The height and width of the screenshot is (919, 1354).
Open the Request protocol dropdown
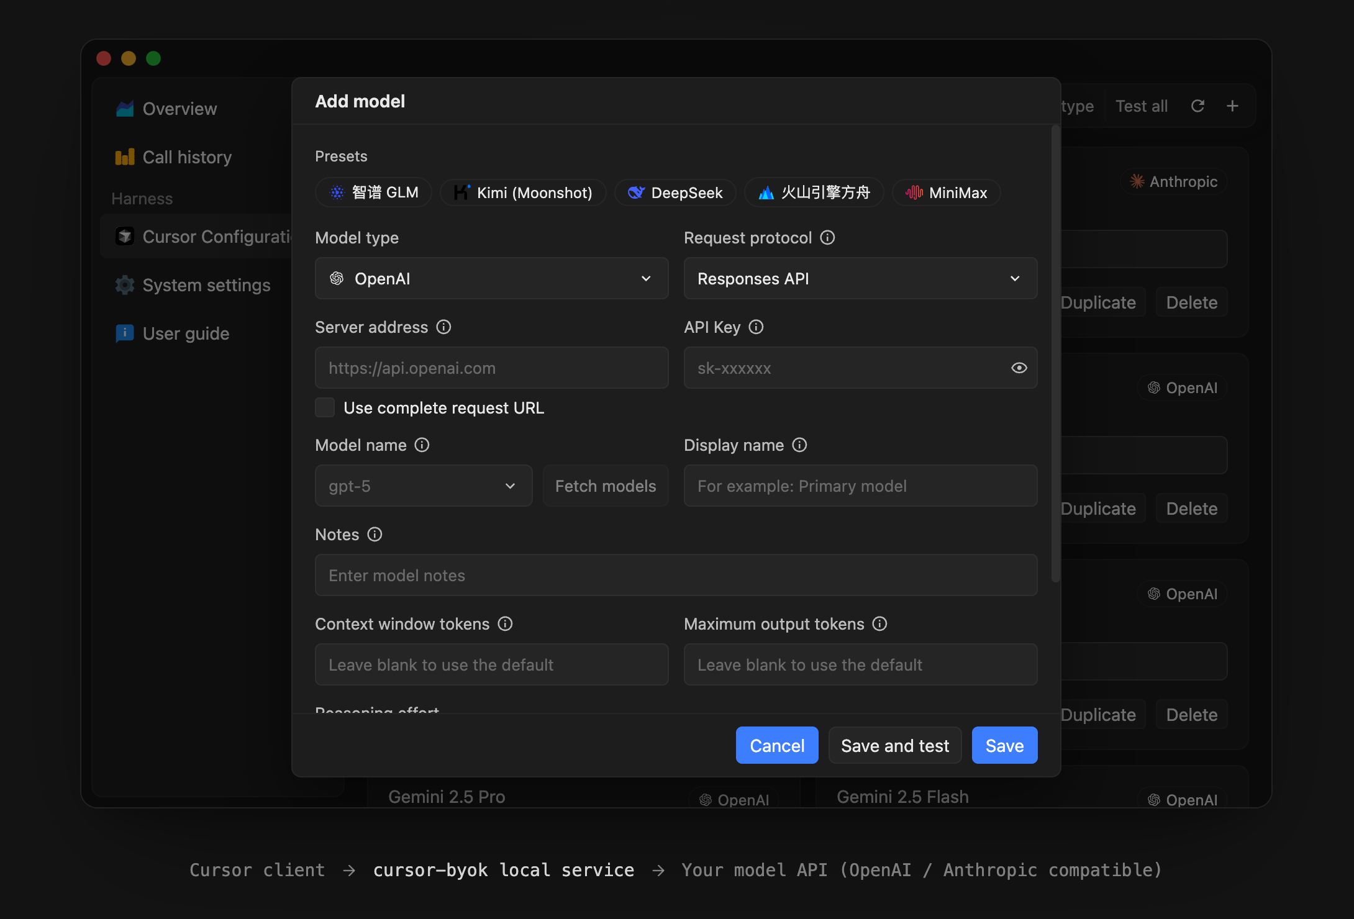(861, 278)
